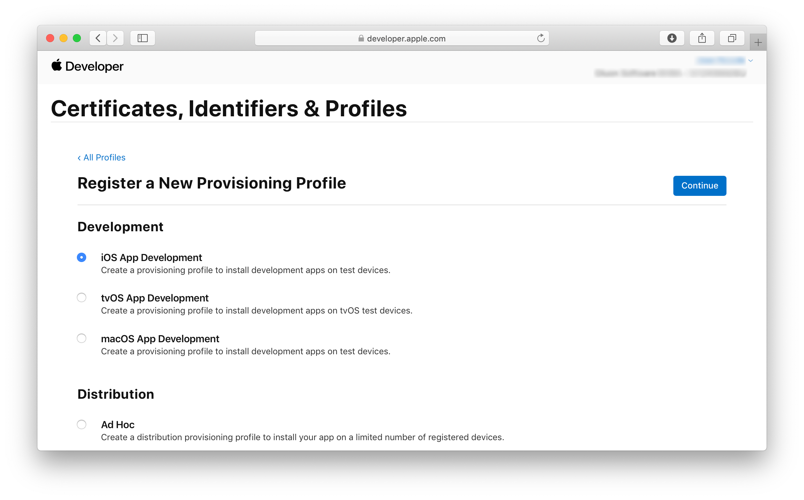Click the blue Continue button

pyautogui.click(x=700, y=185)
